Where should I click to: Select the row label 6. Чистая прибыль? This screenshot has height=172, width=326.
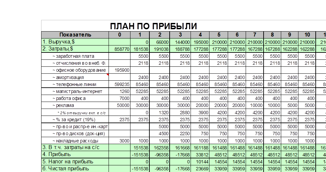coord(75,169)
